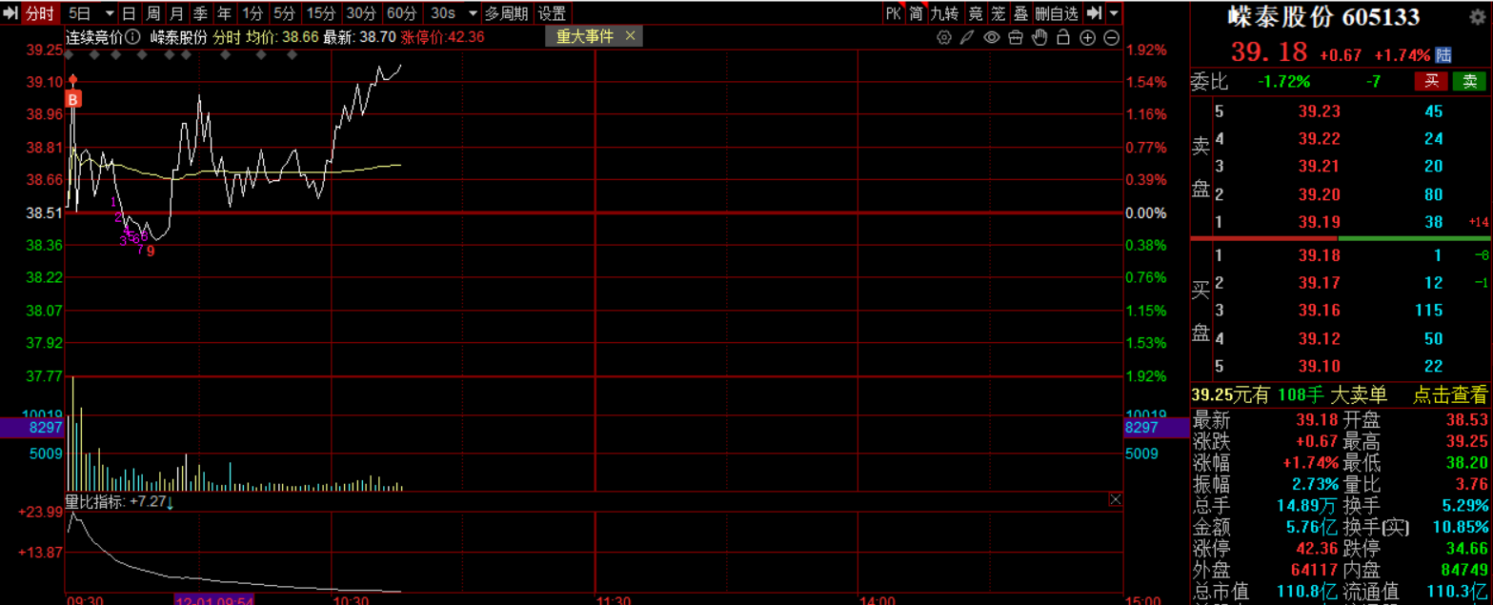
Task: Toggle the 九转 indicator button
Action: [x=945, y=13]
